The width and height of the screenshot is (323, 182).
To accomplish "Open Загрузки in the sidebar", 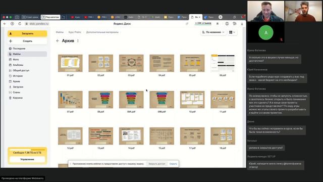I will point(18,87).
